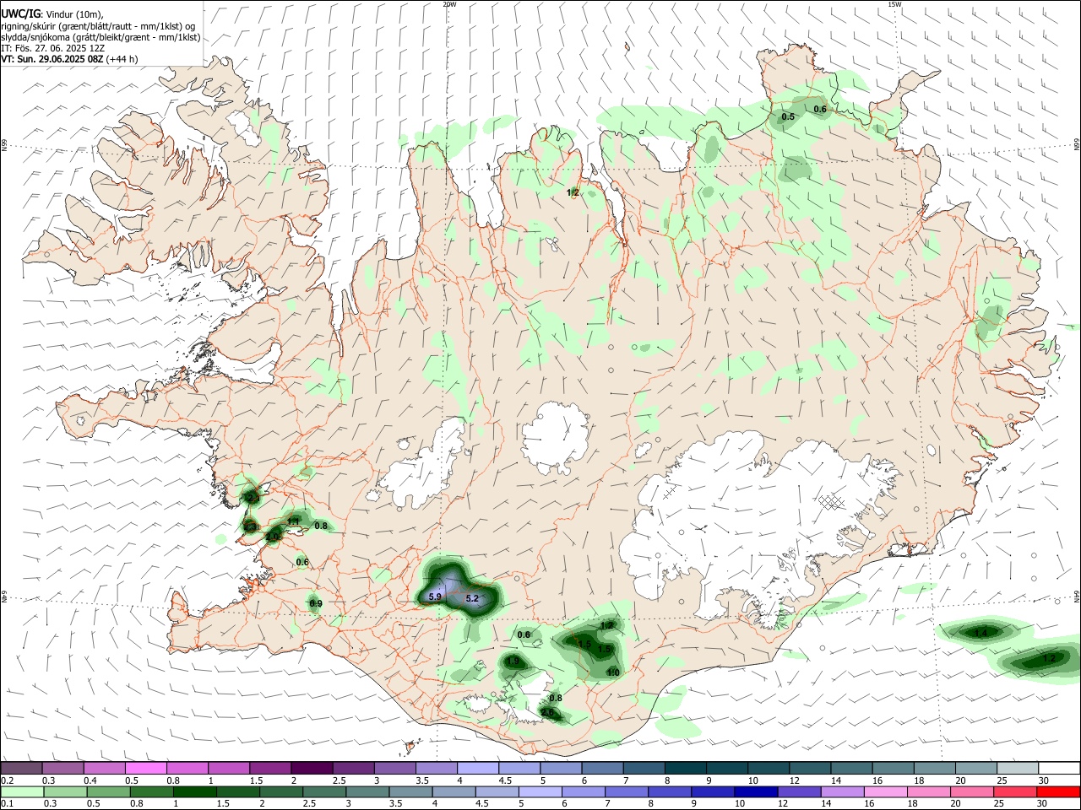Click the 'VT: Sun. 29.06.2025 08Z (+44 h)' line

point(69,59)
